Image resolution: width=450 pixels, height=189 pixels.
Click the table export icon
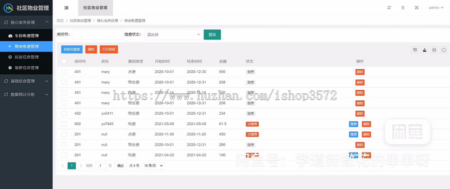pyautogui.click(x=424, y=50)
